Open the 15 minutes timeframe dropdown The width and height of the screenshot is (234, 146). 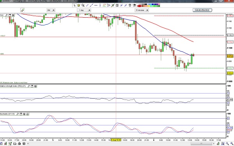142,10
